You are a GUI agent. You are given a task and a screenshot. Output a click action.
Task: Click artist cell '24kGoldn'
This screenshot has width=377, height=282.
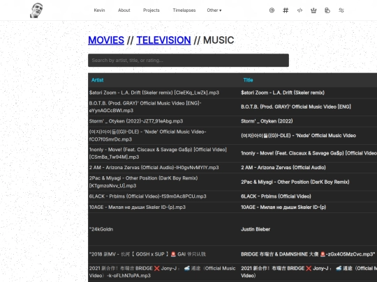(x=101, y=230)
